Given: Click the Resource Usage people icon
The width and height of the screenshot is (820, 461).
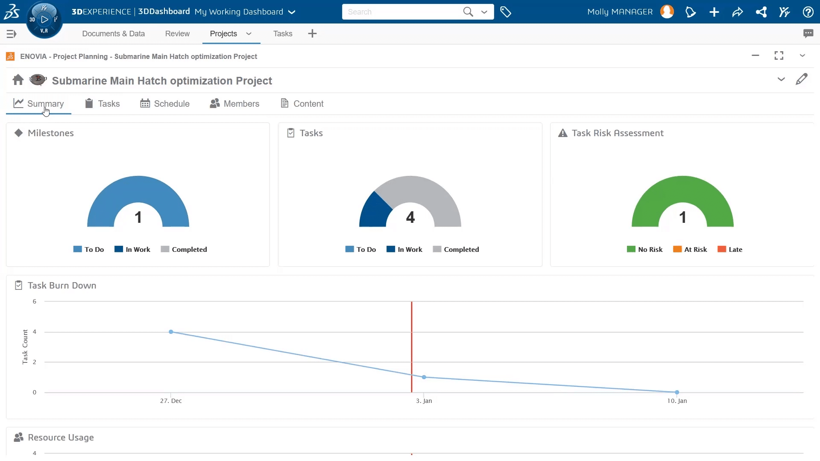Looking at the screenshot, I should pyautogui.click(x=18, y=437).
